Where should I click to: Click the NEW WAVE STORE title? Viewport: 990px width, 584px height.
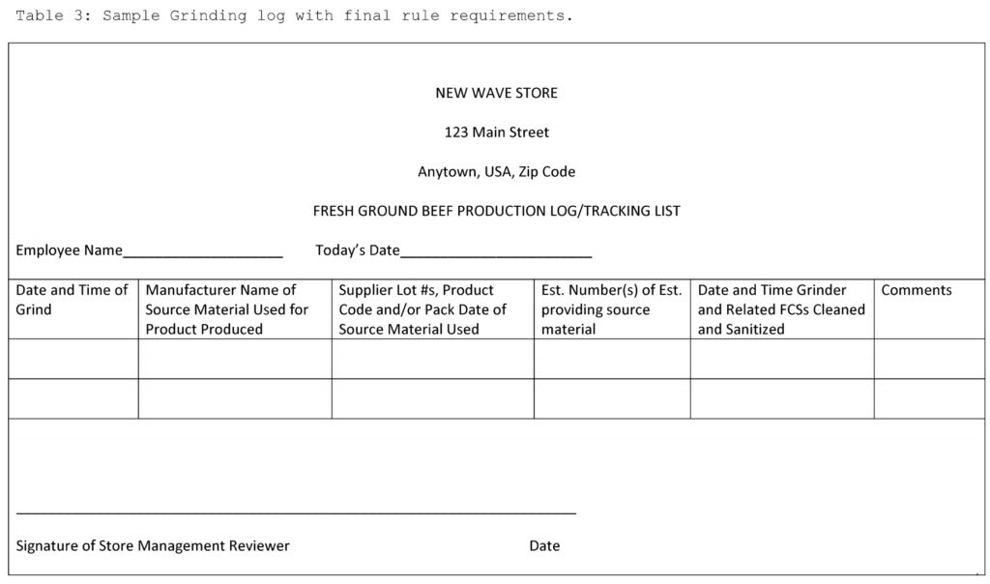[x=496, y=93]
